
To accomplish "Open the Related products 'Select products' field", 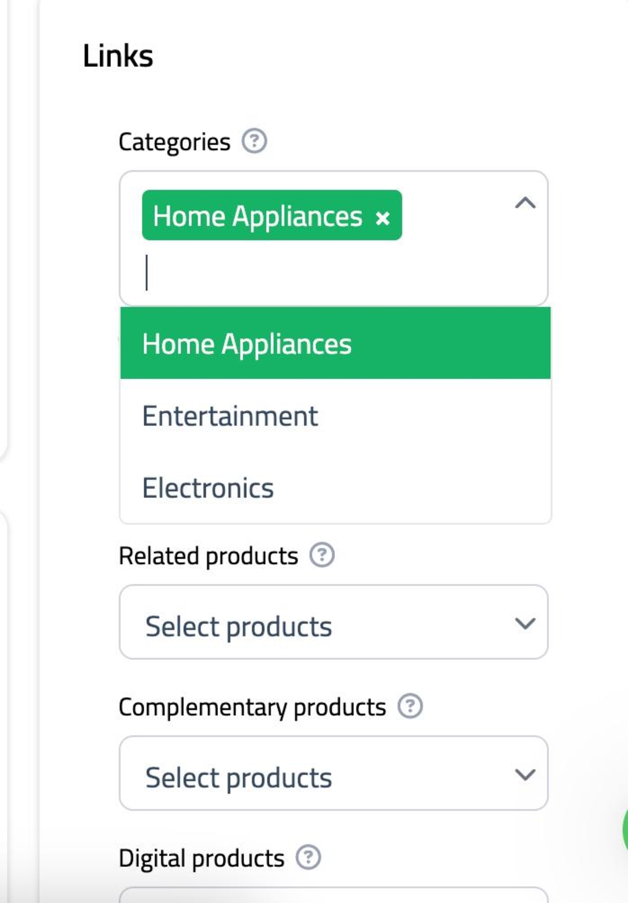I will tap(334, 622).
